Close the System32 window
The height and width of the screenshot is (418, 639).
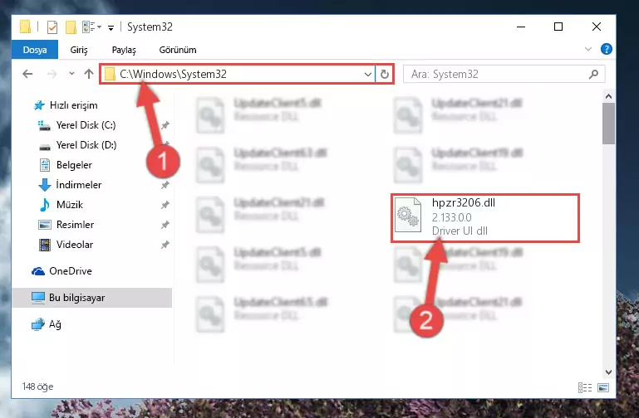(x=597, y=27)
